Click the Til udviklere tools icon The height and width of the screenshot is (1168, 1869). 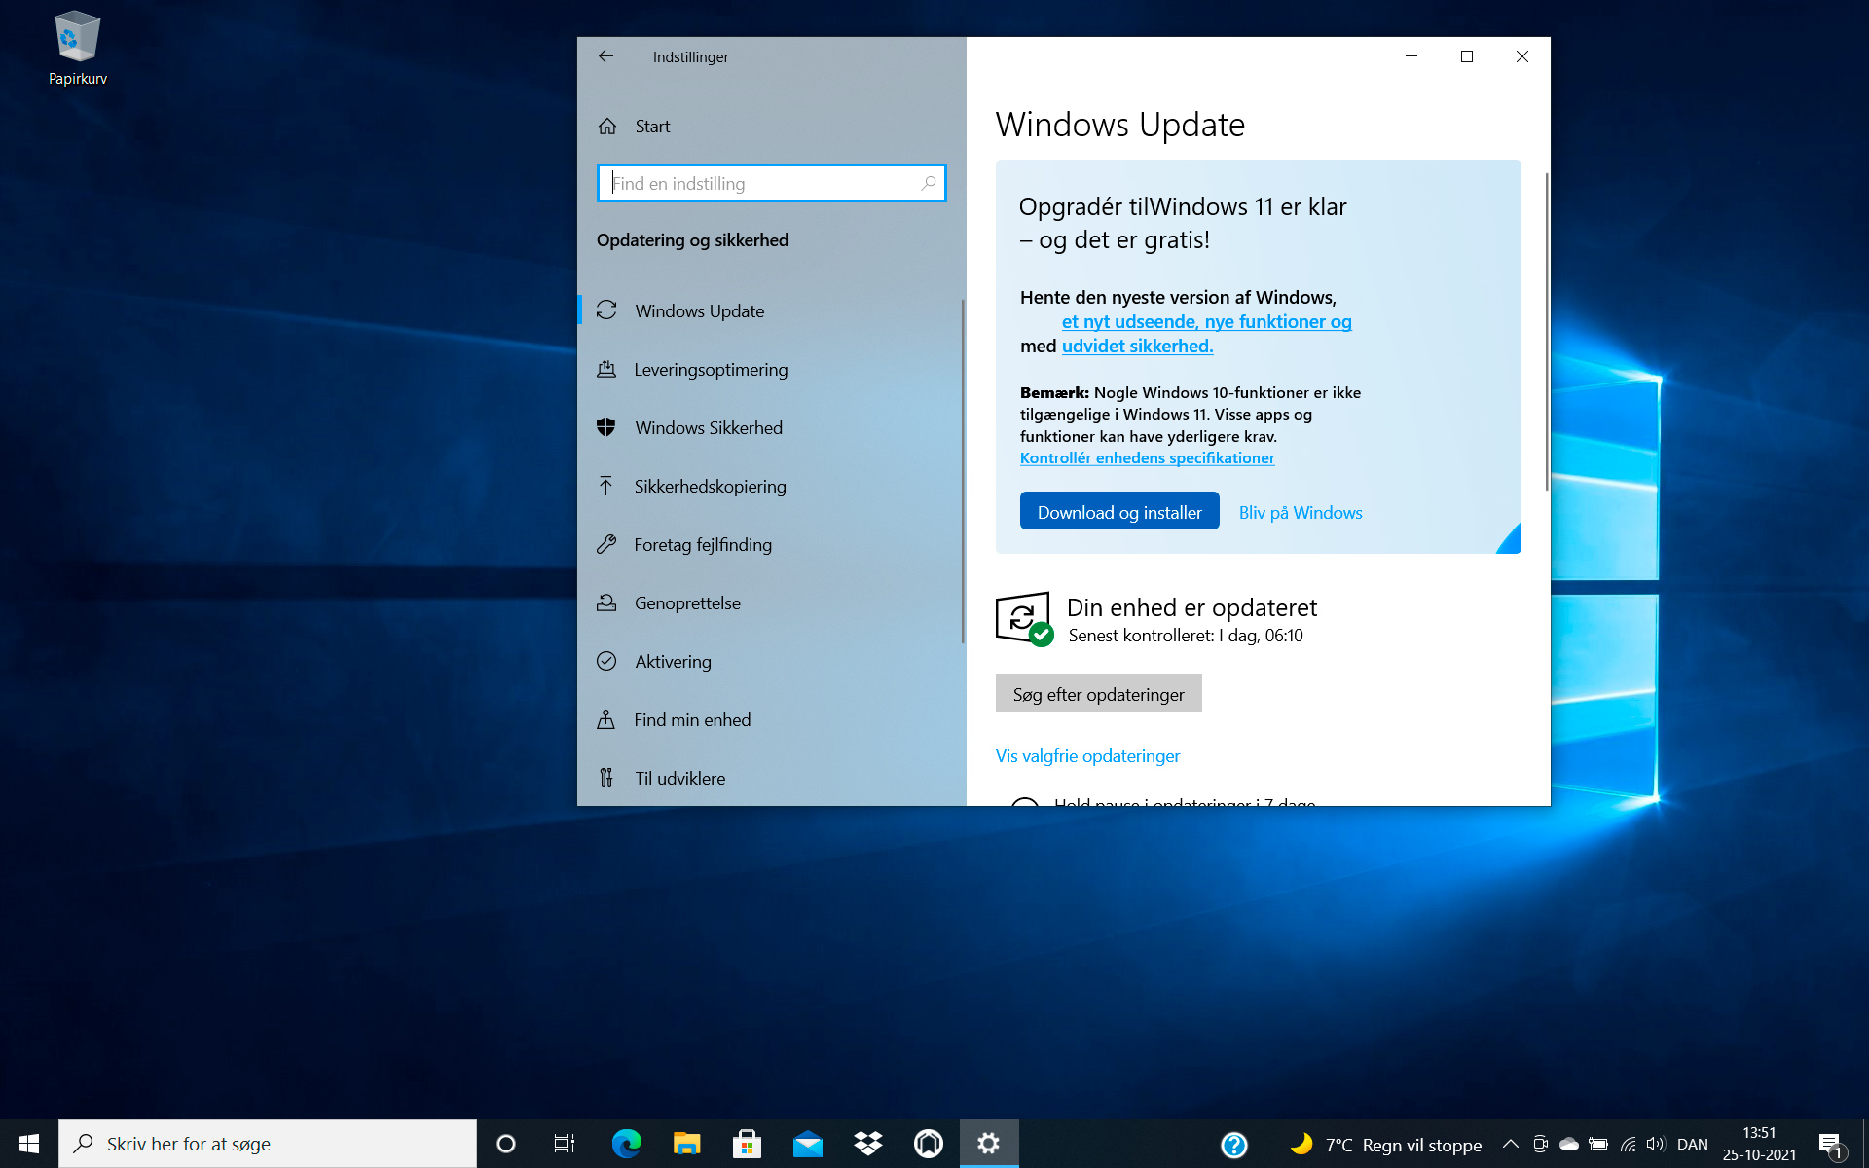point(606,778)
